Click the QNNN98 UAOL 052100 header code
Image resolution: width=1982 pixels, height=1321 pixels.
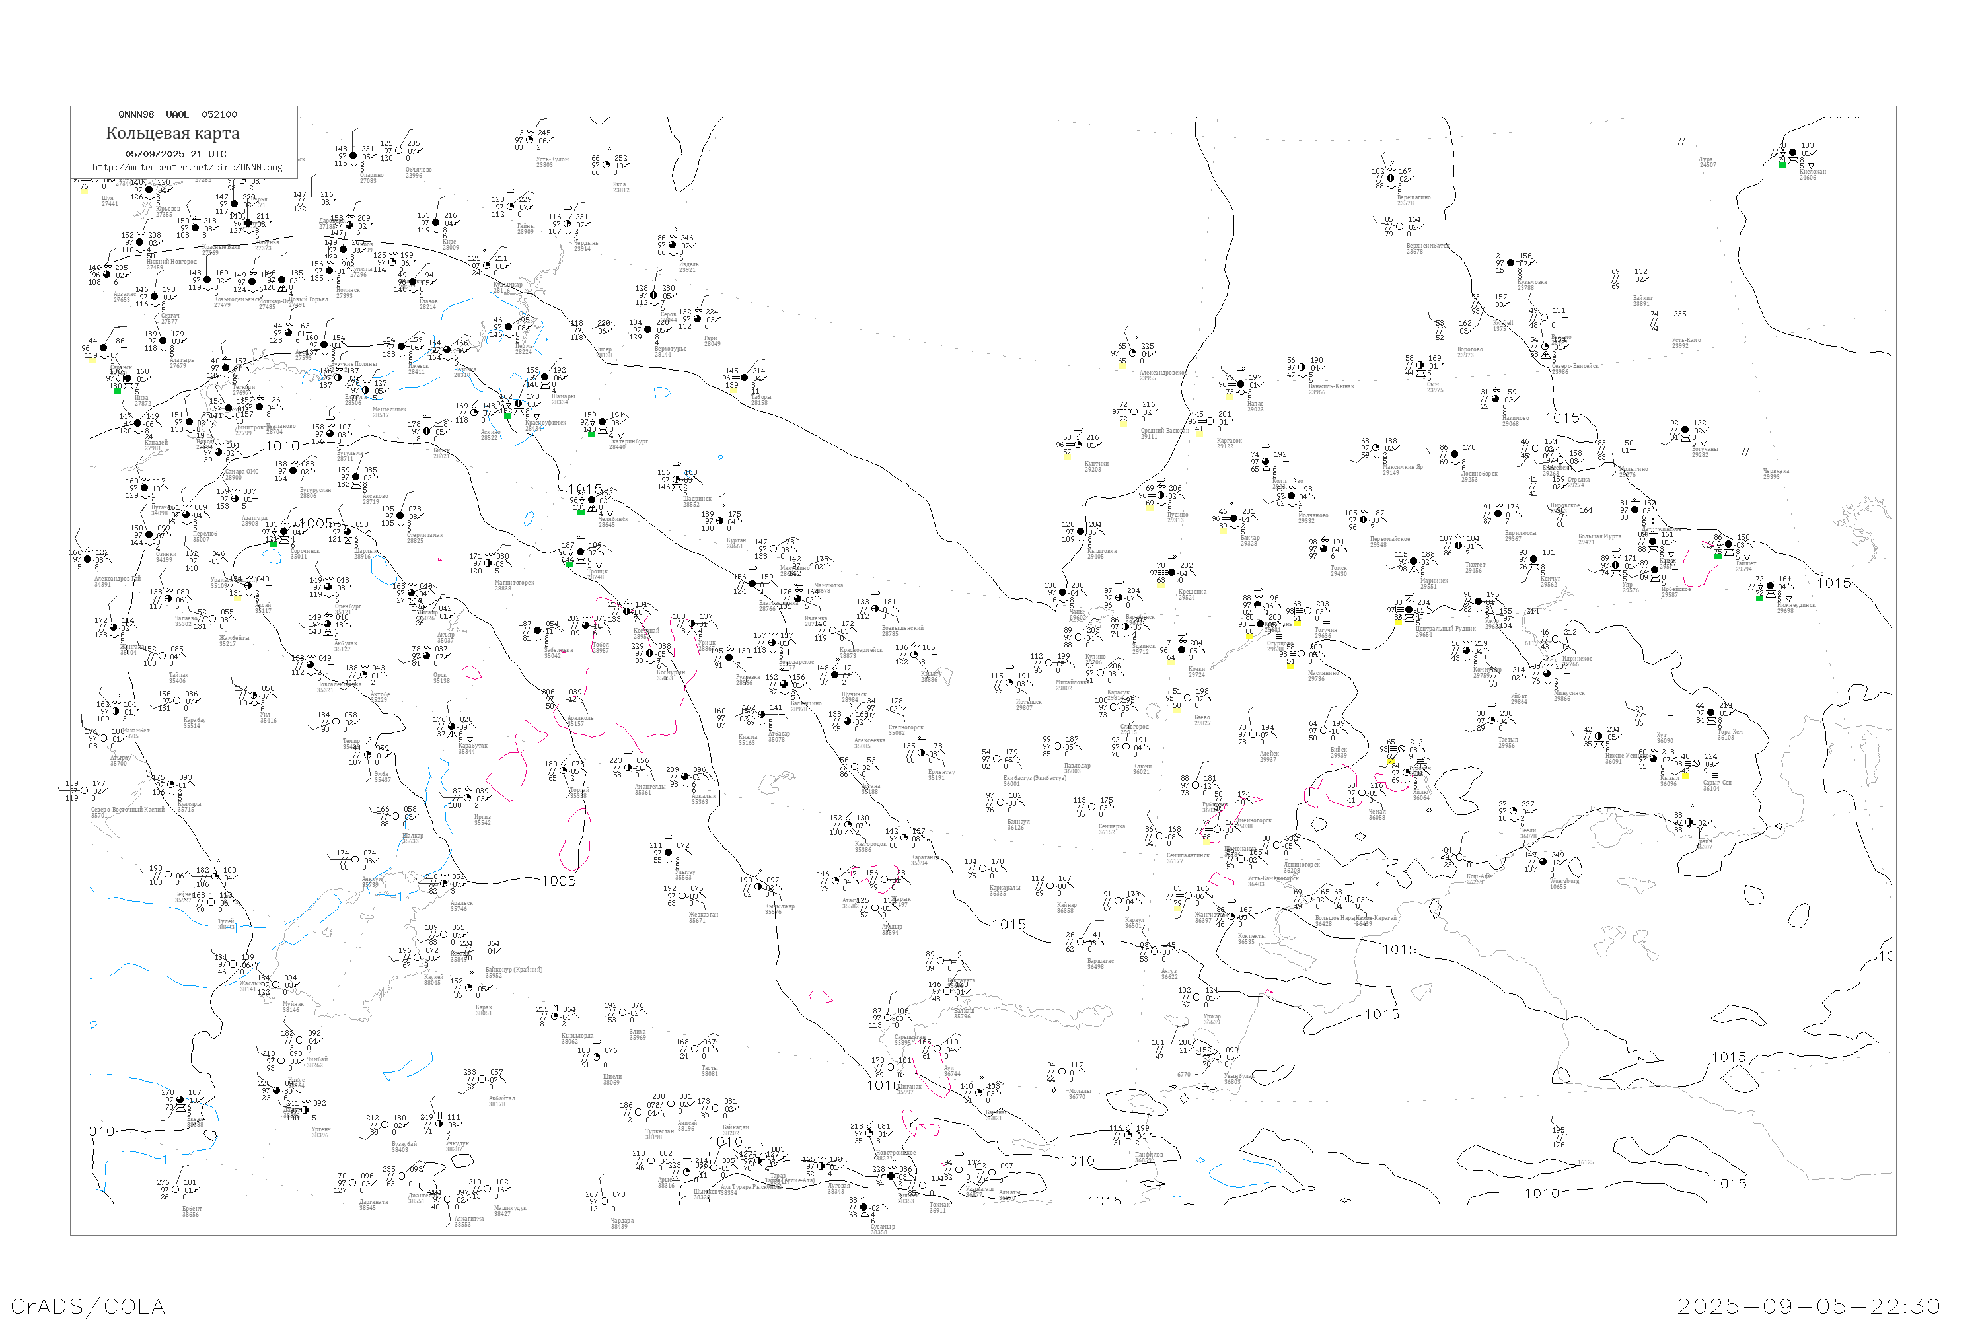tap(177, 114)
